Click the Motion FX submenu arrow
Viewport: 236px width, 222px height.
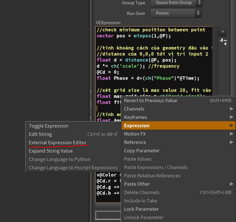231,134
